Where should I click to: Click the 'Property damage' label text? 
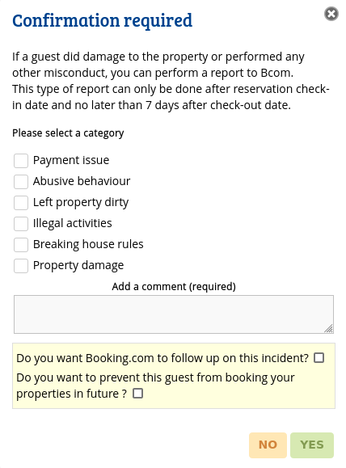78,266
